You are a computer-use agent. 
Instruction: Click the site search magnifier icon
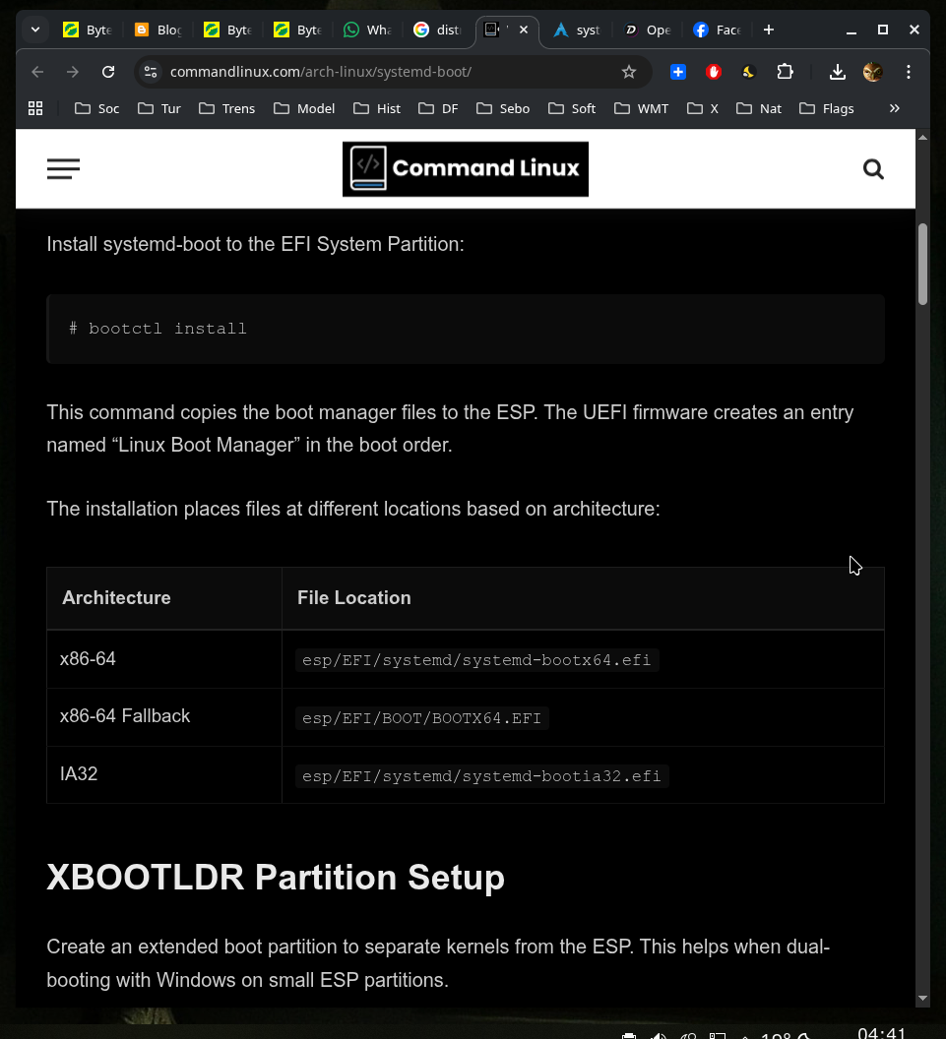click(x=873, y=169)
